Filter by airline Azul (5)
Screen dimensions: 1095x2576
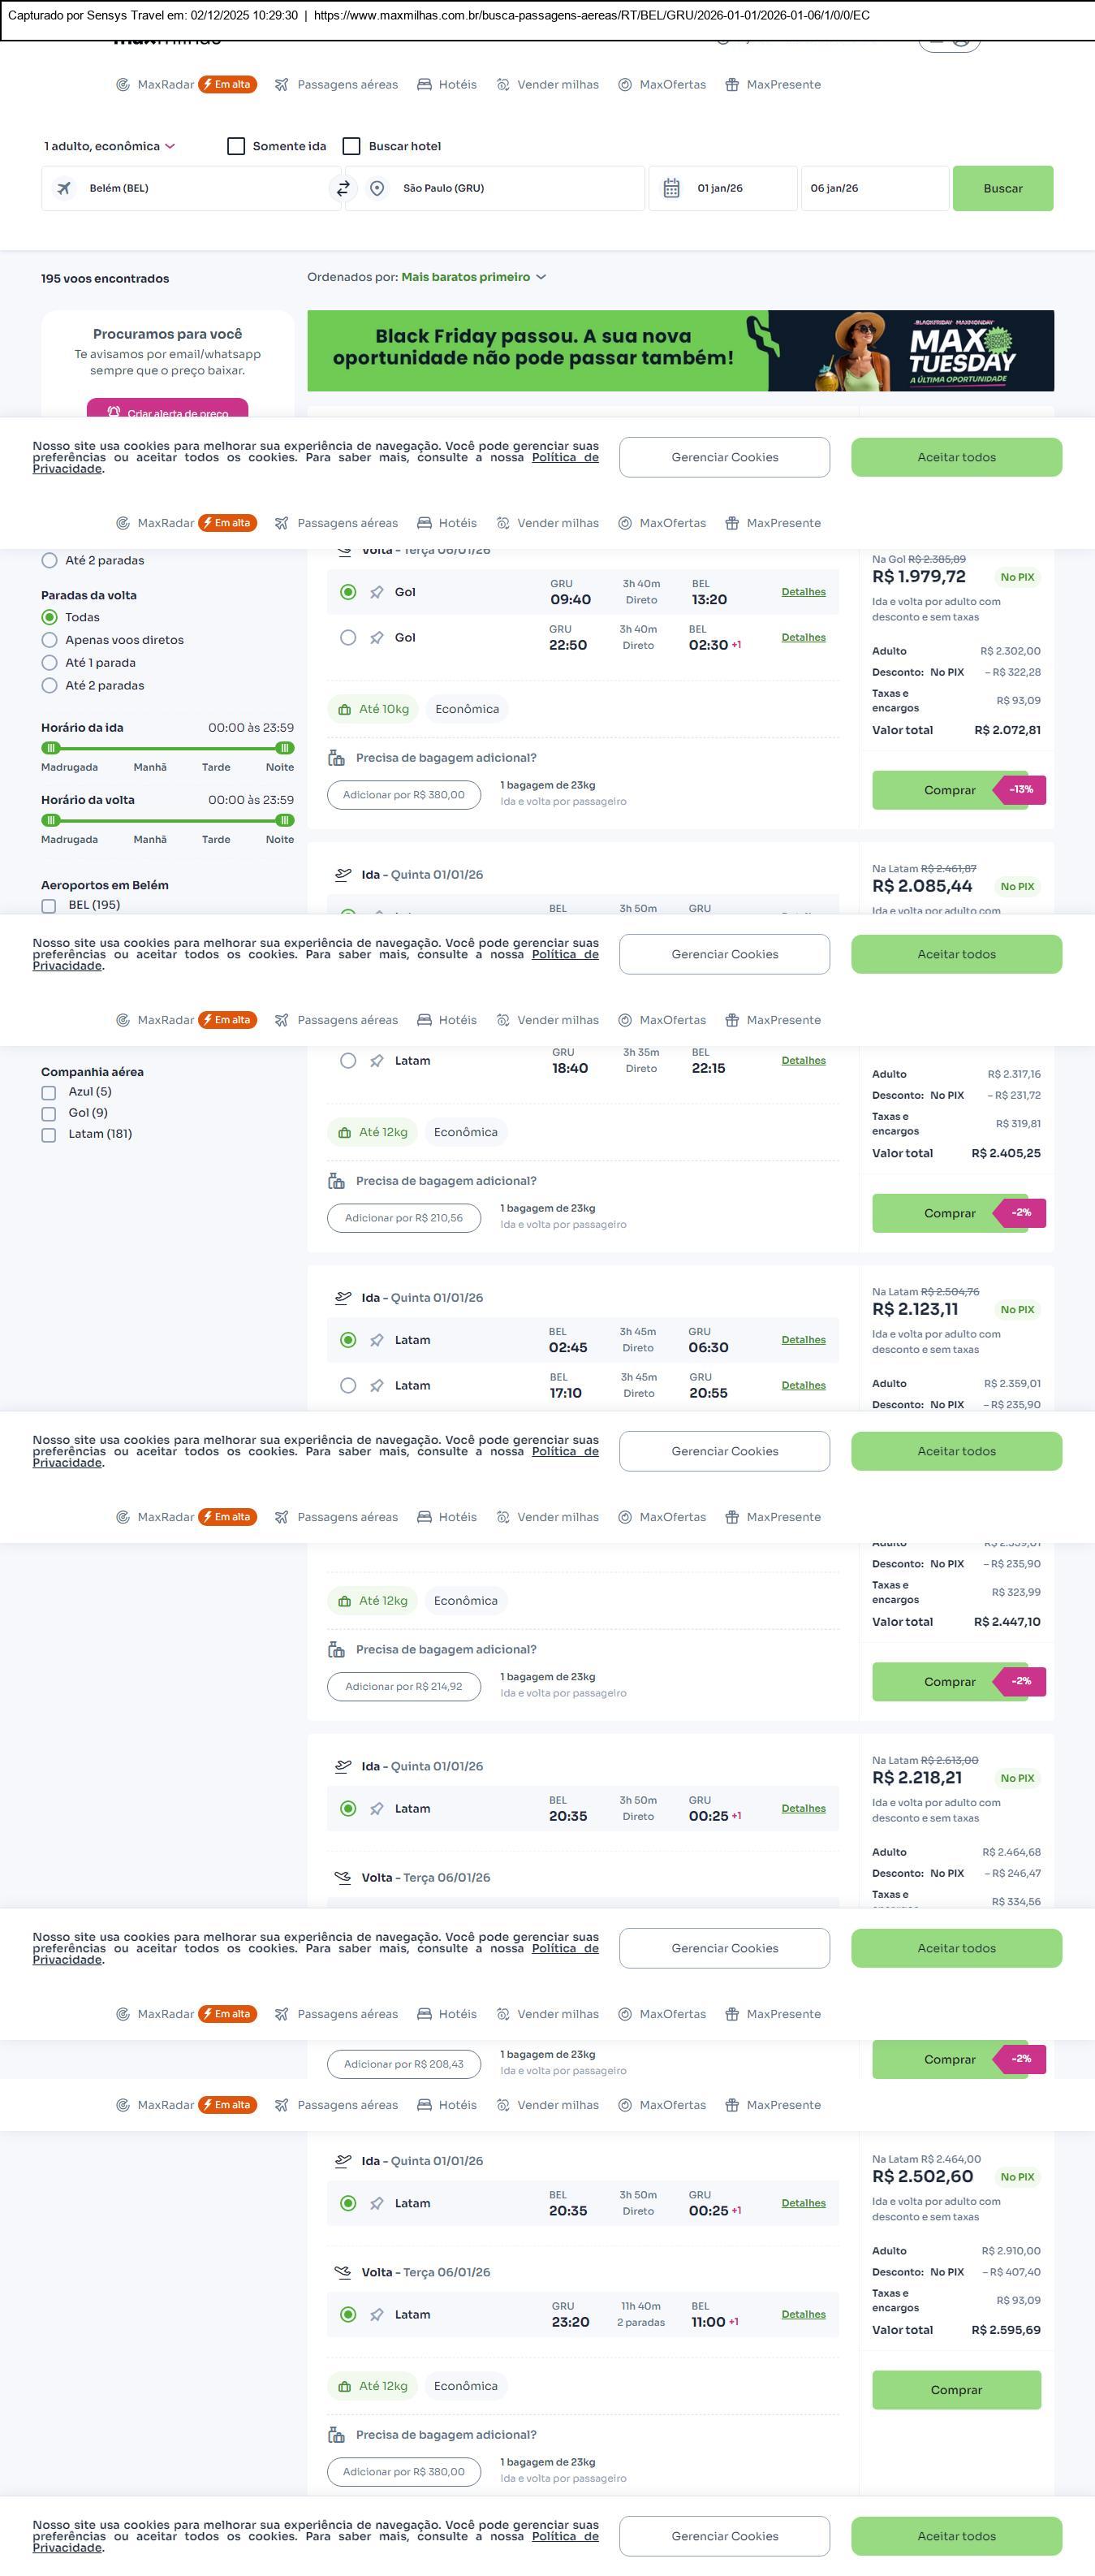click(x=49, y=1092)
